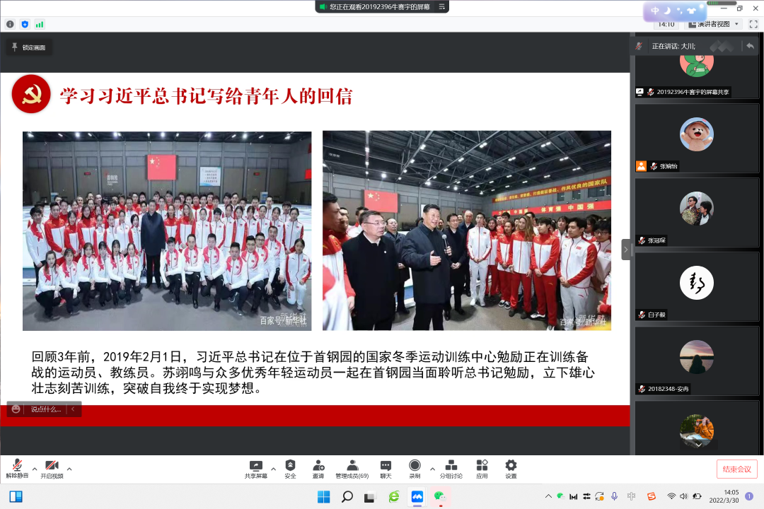The width and height of the screenshot is (764, 509).
Task: Open notification badge in tray
Action: click(x=749, y=496)
